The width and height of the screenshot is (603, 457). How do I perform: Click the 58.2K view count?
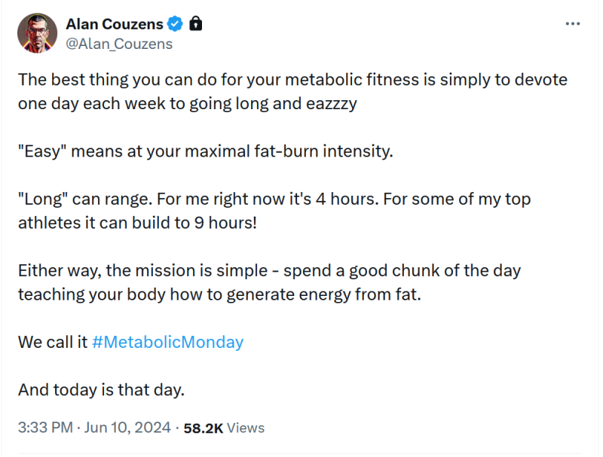(x=203, y=428)
